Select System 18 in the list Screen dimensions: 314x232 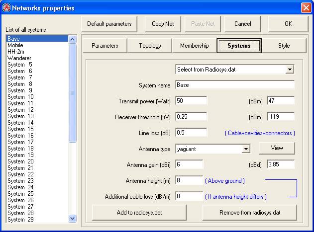37,149
